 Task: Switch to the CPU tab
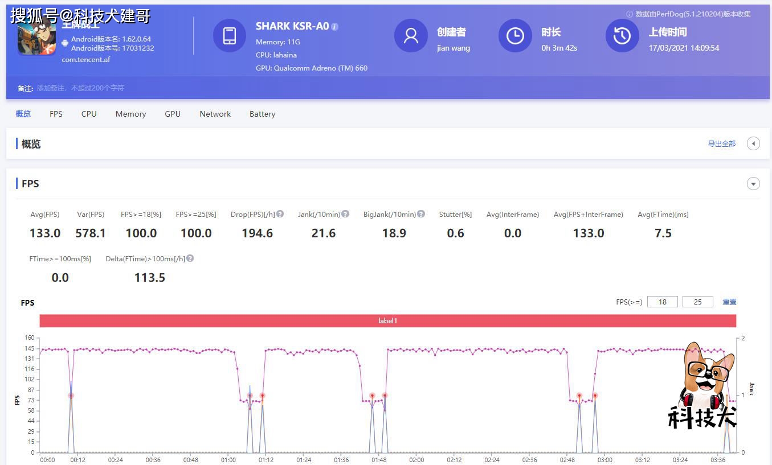(x=89, y=114)
